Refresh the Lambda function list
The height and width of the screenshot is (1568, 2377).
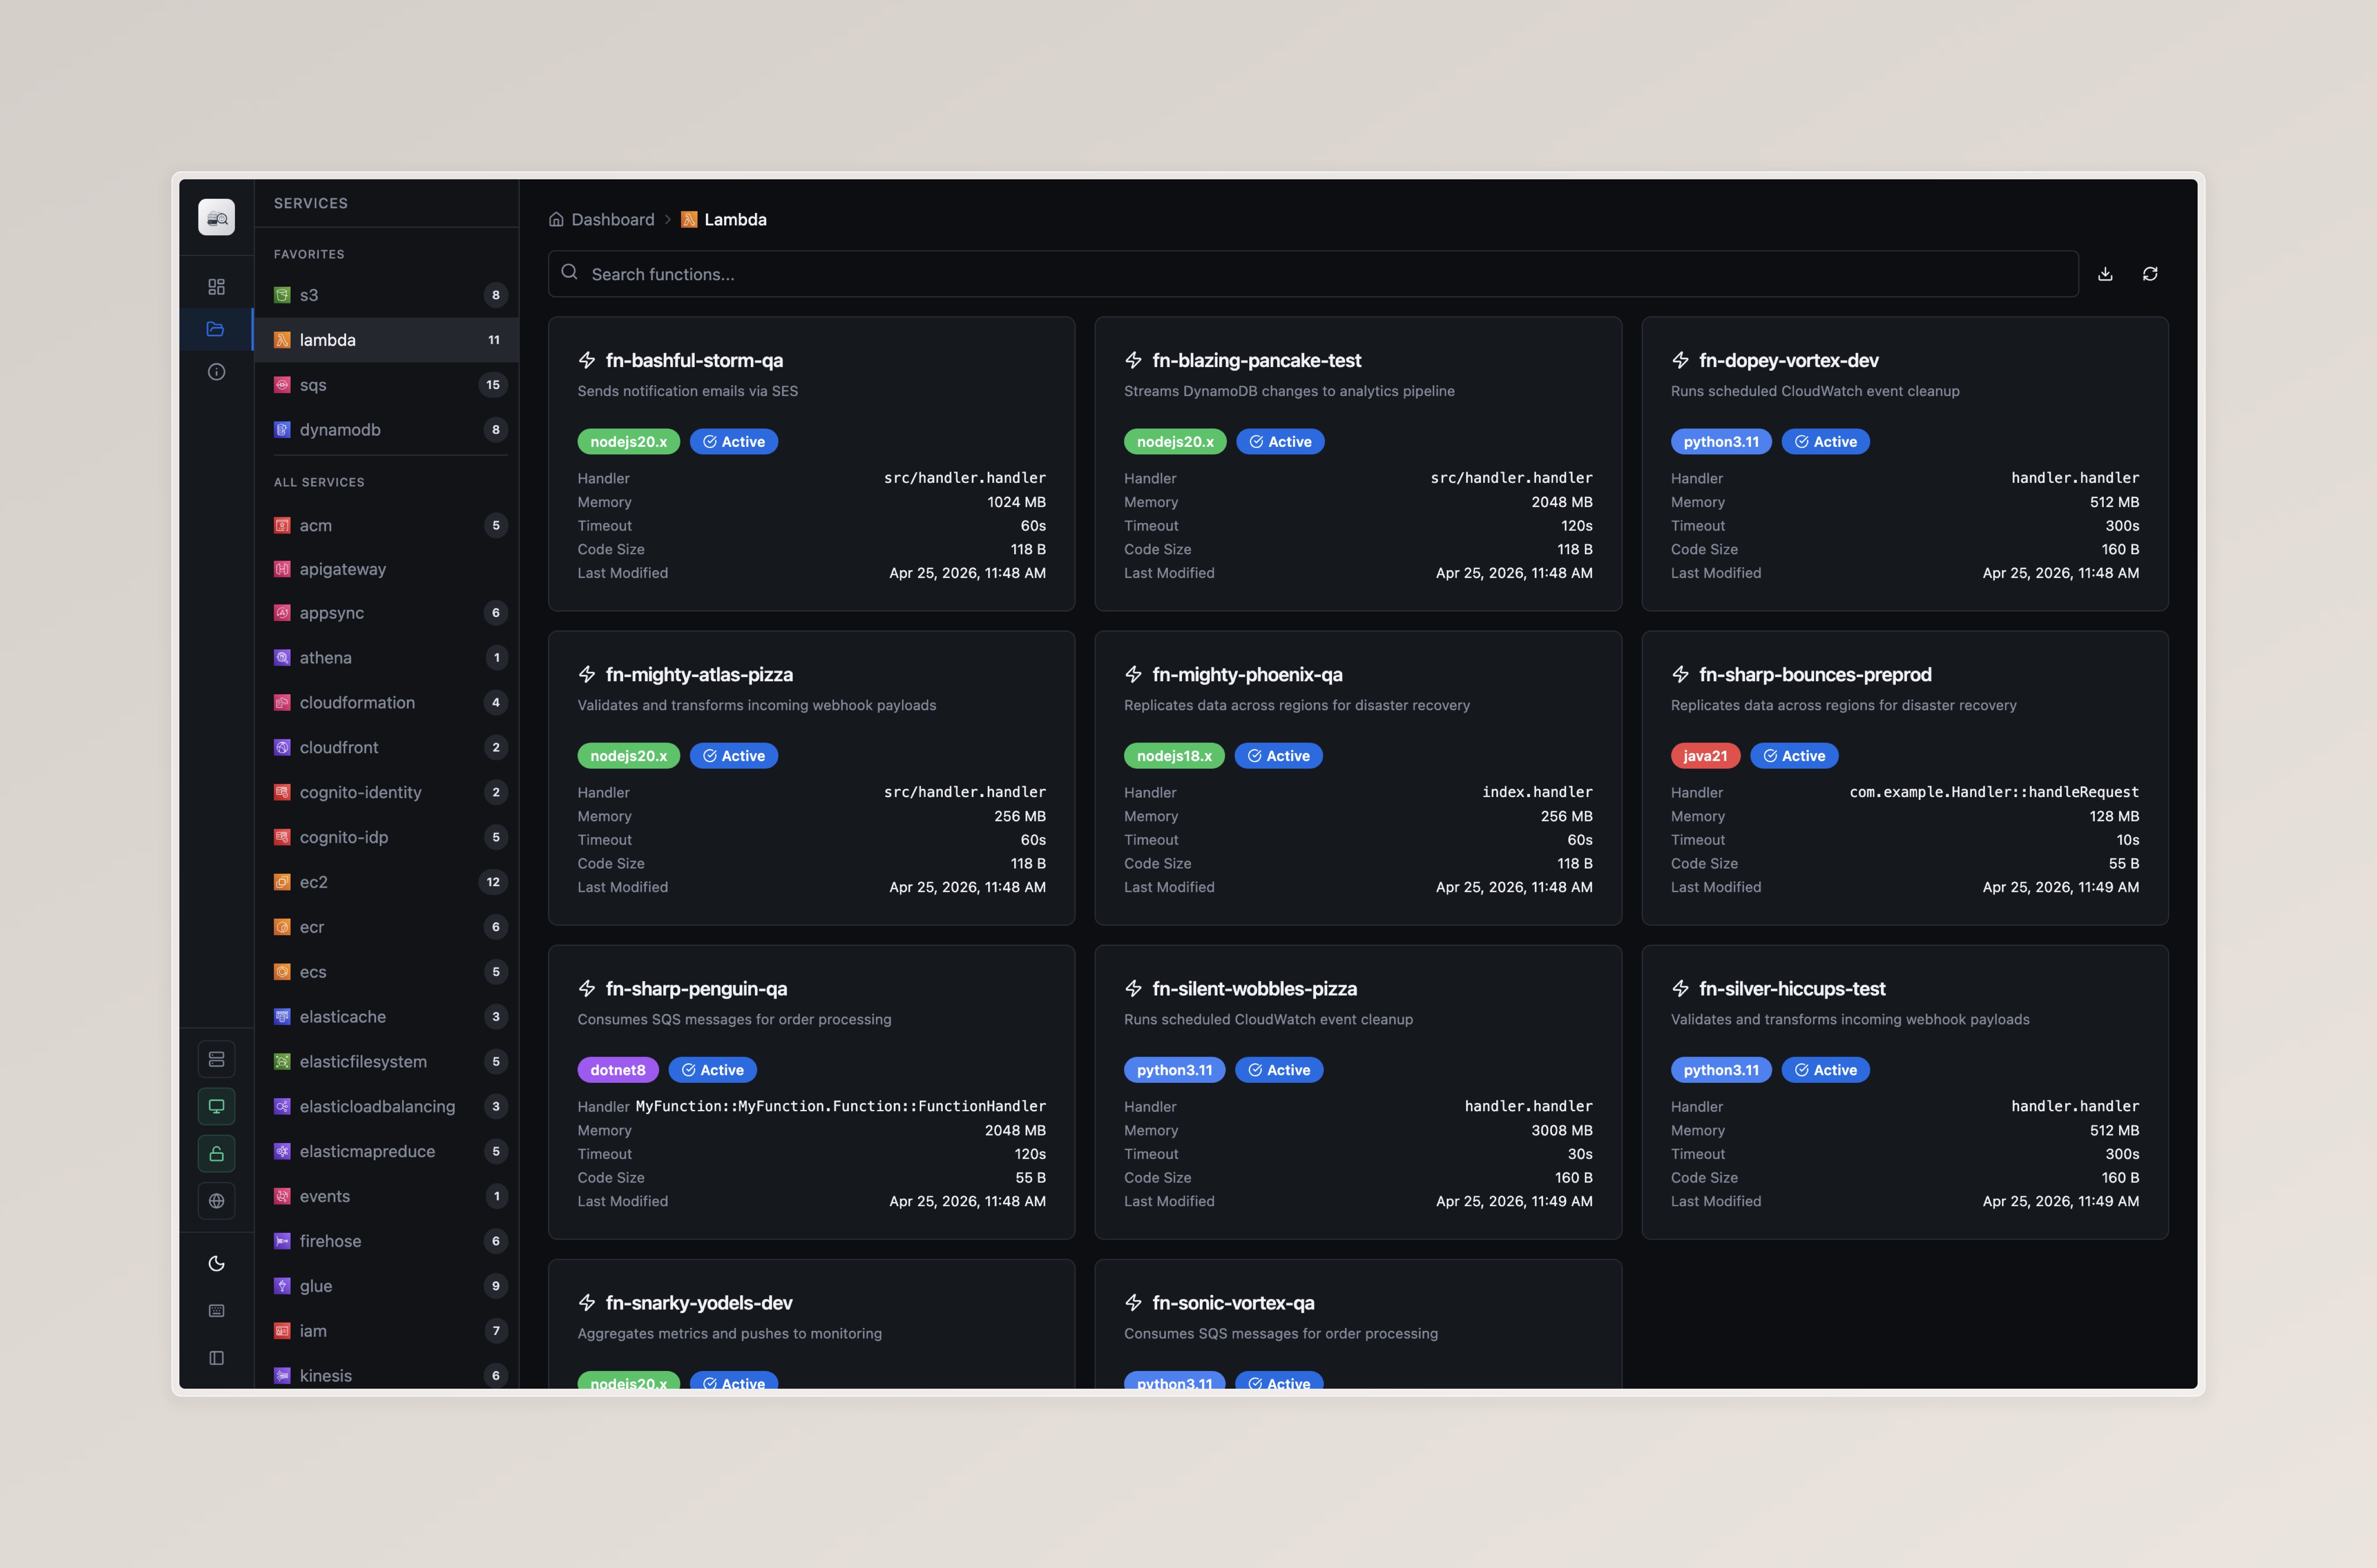pos(2151,273)
